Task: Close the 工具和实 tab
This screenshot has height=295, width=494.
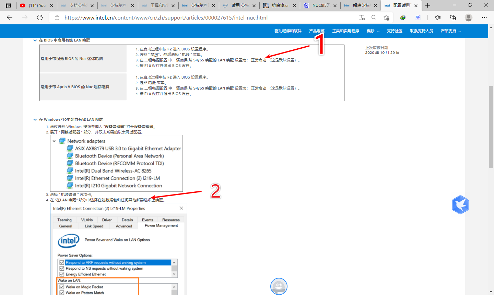Action: click(173, 5)
